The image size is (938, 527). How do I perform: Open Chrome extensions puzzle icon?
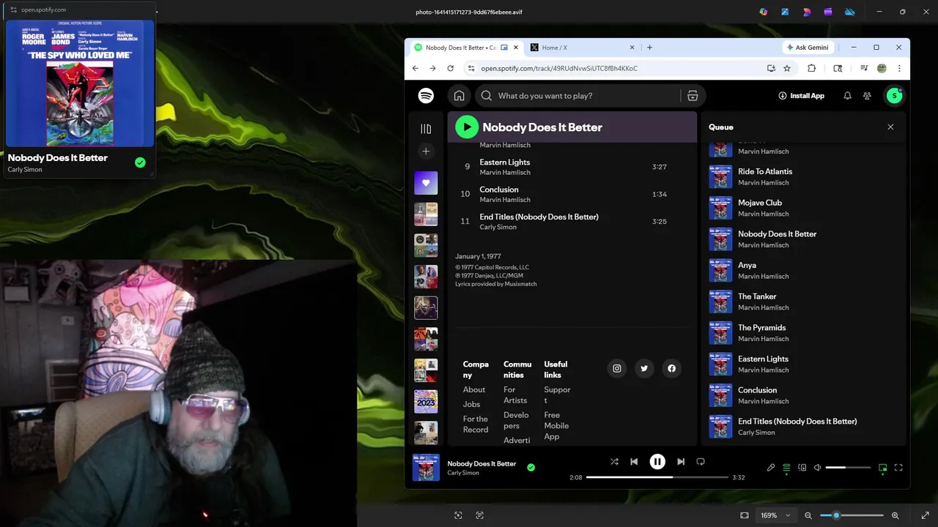coord(811,68)
